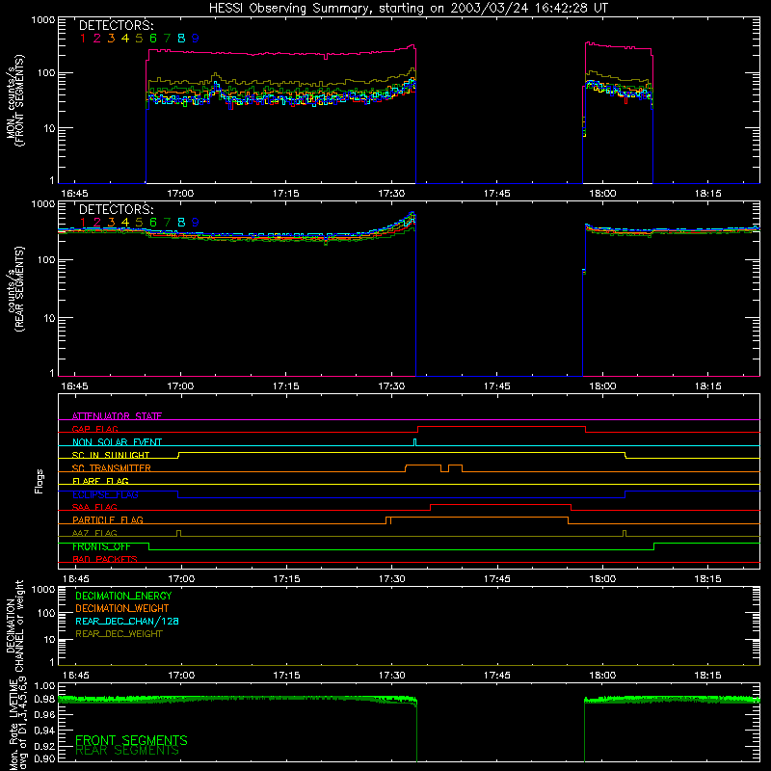Viewport: 771px width, 771px height.
Task: Click the ATTENUATOR_STATE flag label
Action: coord(117,416)
